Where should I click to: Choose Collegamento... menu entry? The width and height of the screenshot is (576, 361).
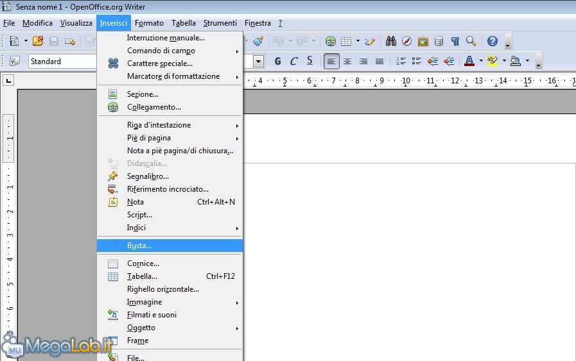[170, 107]
